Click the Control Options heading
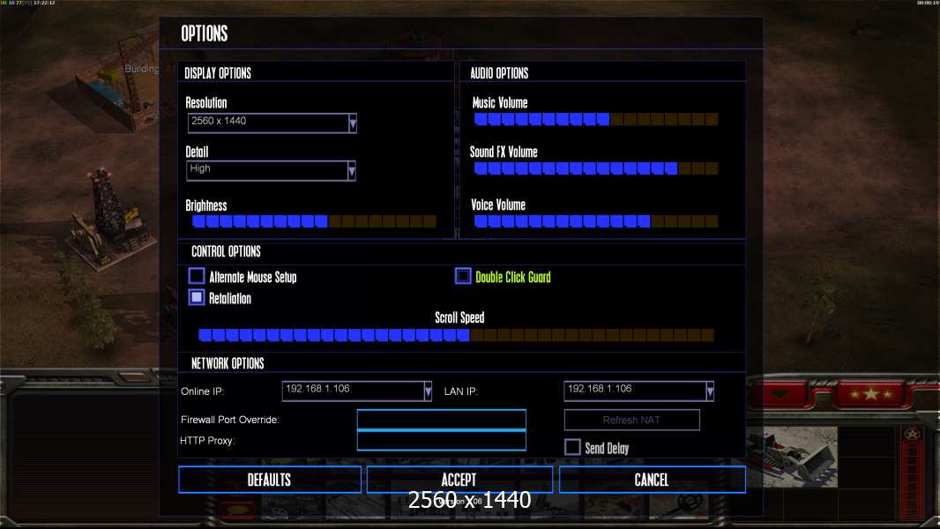The width and height of the screenshot is (940, 529). click(226, 251)
